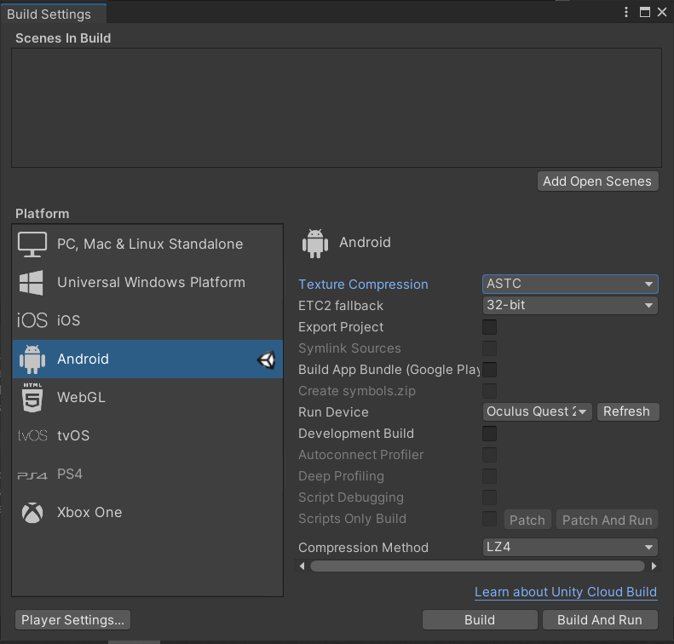This screenshot has height=644, width=674.
Task: Enable the Export Project checkbox
Action: 489,327
